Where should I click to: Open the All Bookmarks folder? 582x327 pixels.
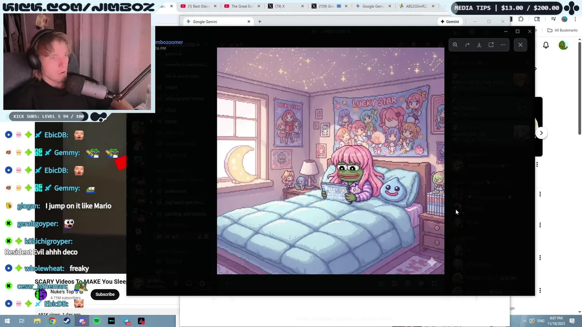(x=562, y=30)
